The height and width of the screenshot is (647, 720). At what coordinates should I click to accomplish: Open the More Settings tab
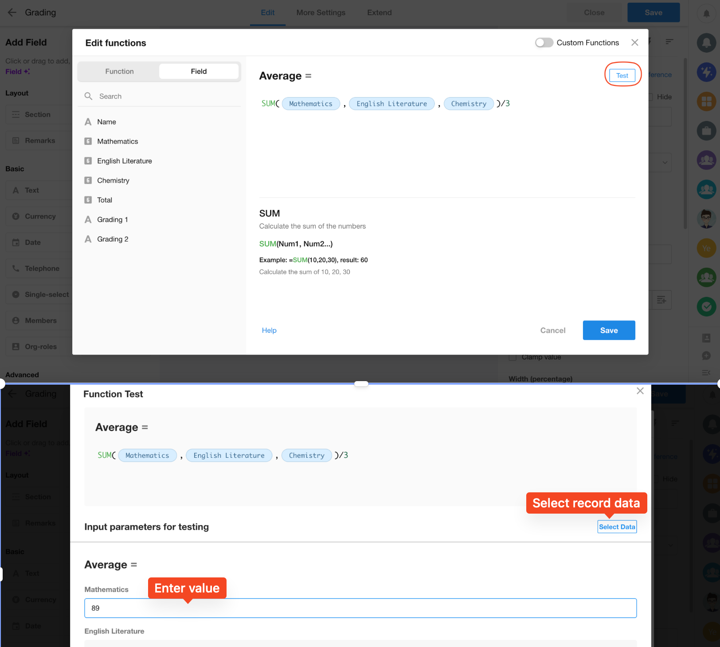pos(321,12)
